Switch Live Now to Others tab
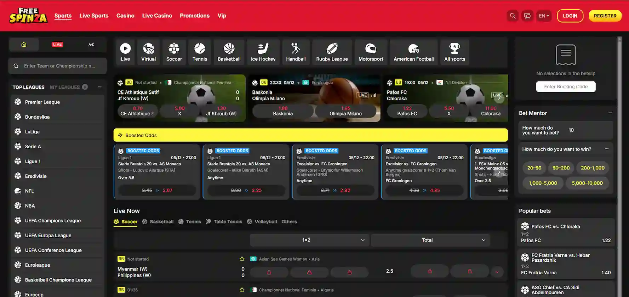The width and height of the screenshot is (629, 297). (x=289, y=222)
